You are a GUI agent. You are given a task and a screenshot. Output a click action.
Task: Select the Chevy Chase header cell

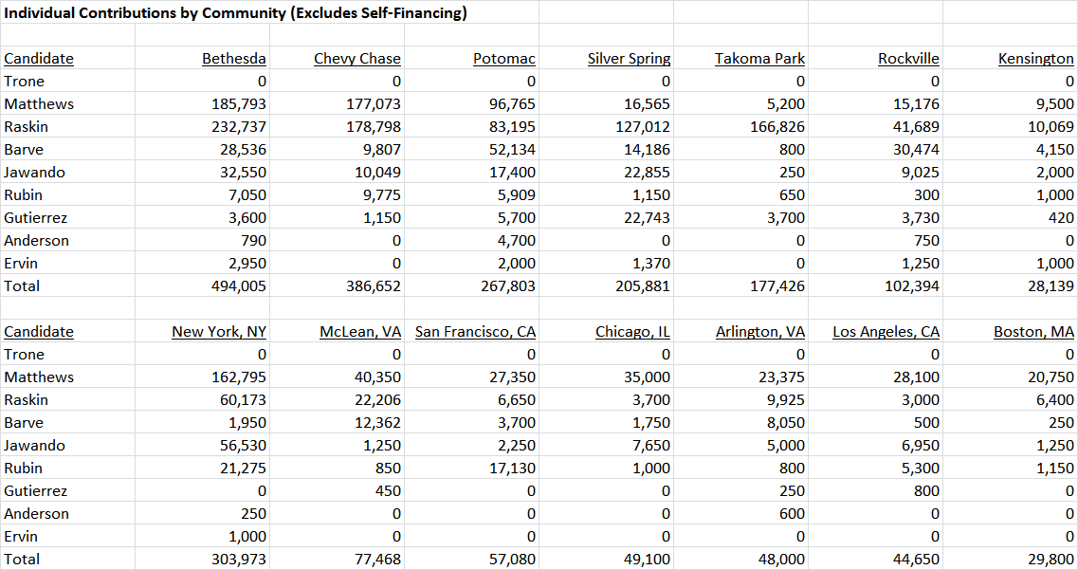[x=356, y=59]
